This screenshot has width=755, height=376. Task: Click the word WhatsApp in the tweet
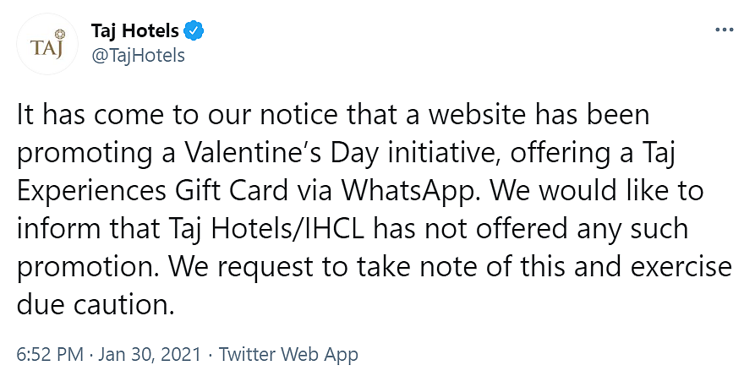click(x=407, y=191)
